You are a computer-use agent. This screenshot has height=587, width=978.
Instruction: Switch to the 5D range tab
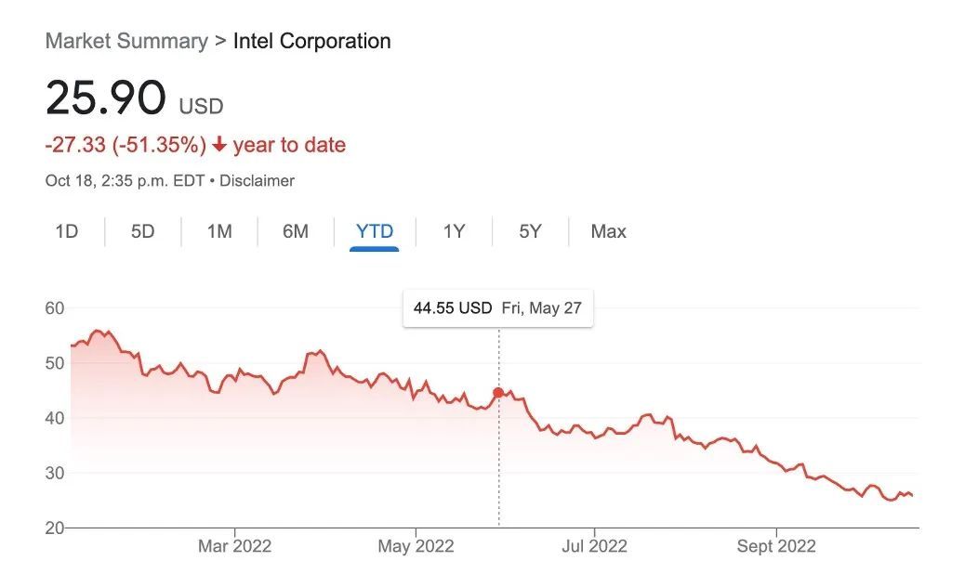point(142,232)
